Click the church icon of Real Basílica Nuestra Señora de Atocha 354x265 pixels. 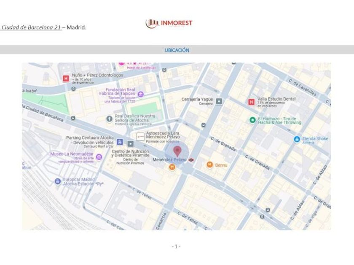[x=109, y=119]
